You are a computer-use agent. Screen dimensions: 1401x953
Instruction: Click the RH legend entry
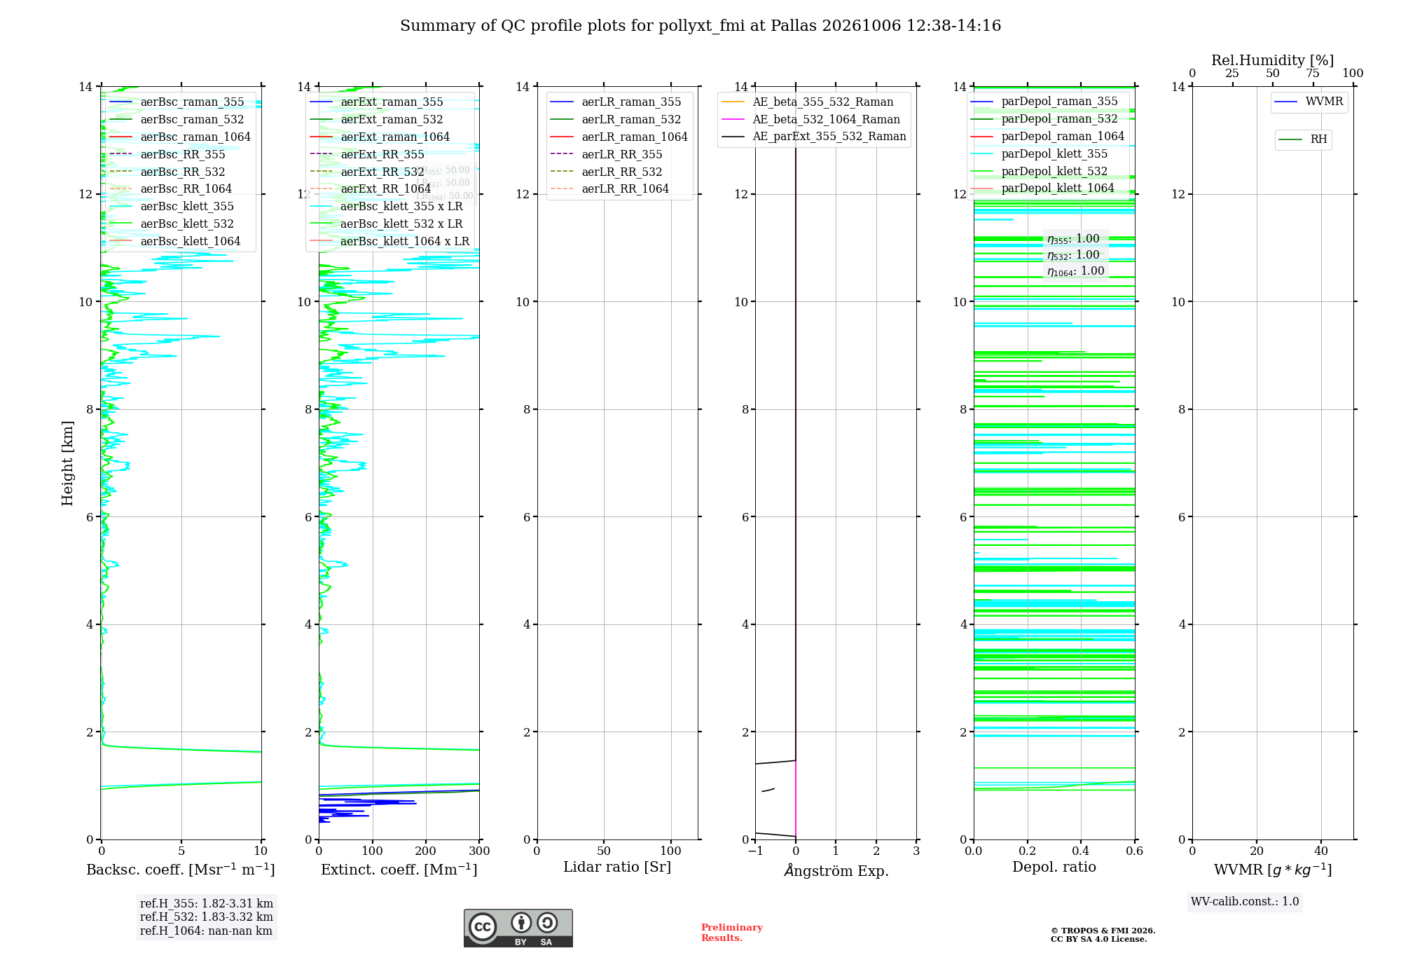(x=1318, y=139)
